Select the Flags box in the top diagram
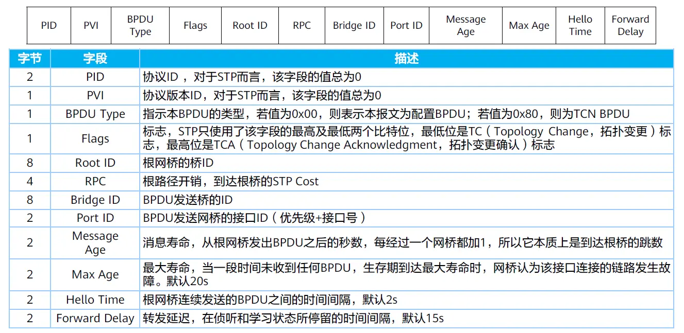Screen dimensions: 684x333 195,25
